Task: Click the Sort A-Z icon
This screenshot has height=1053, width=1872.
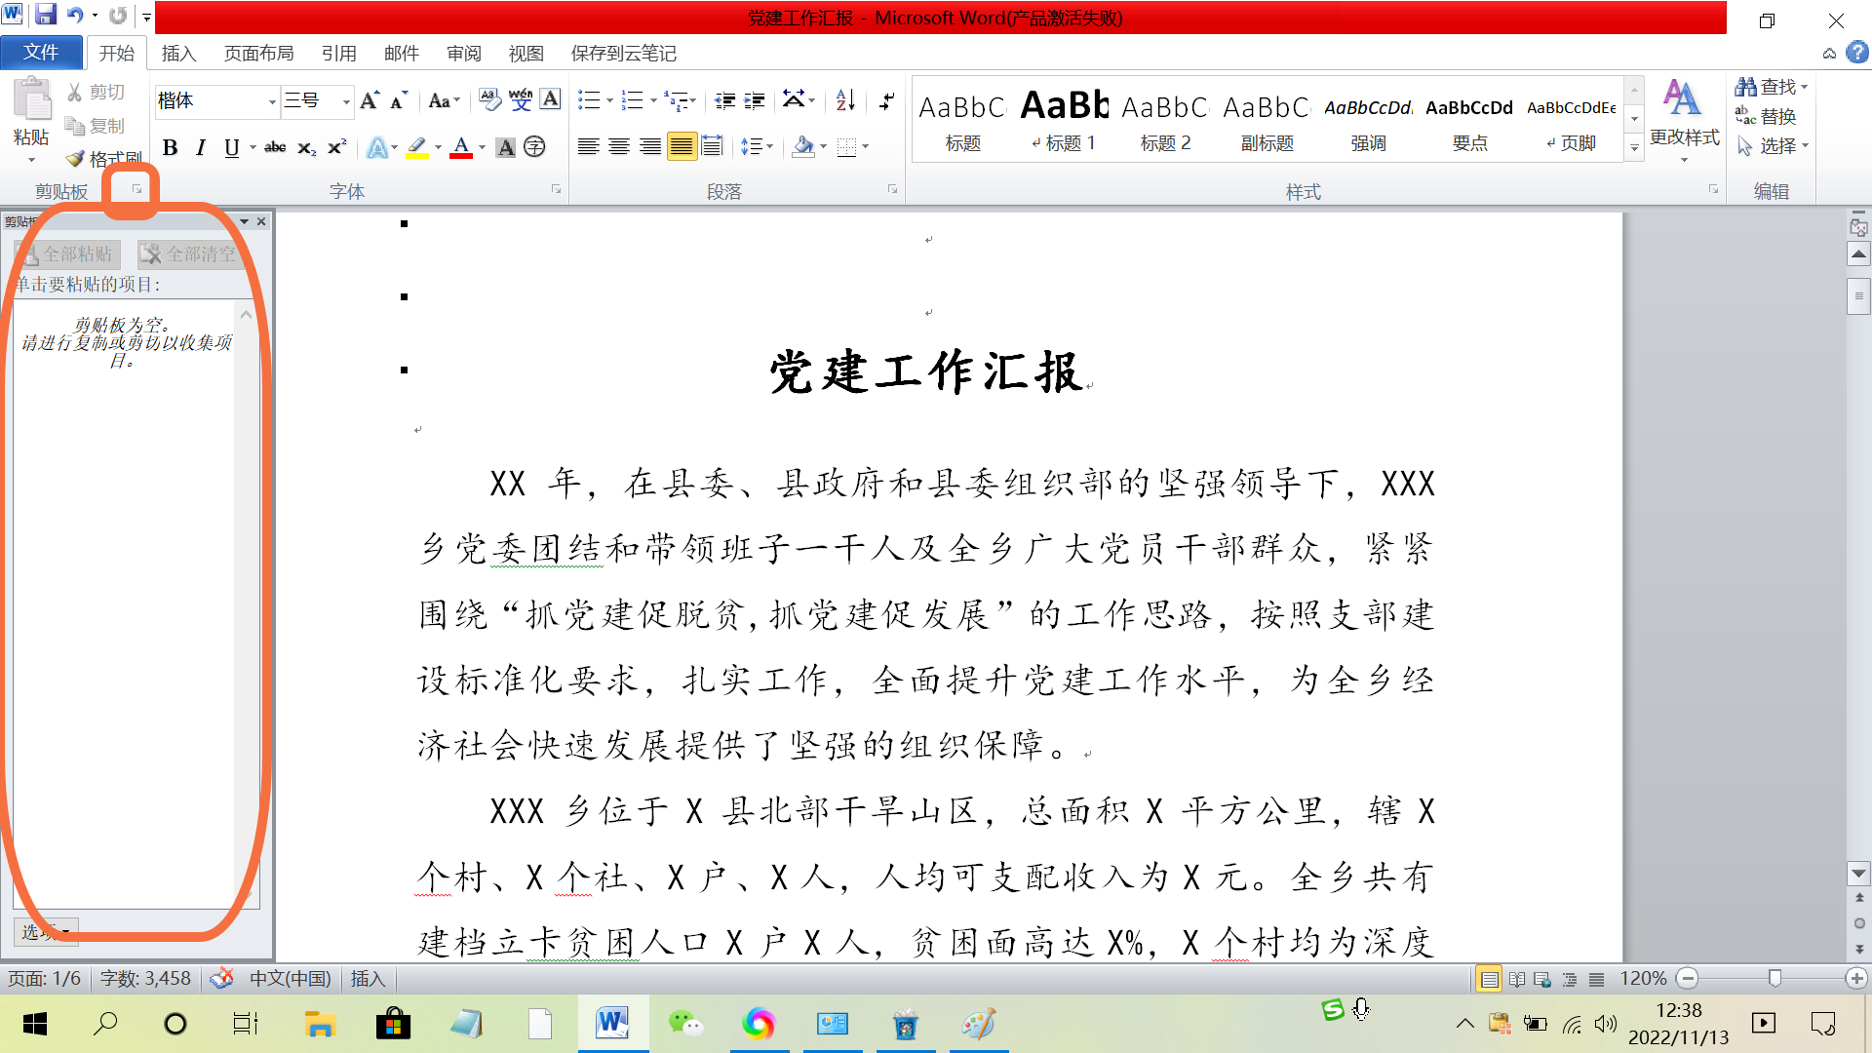Action: click(845, 99)
